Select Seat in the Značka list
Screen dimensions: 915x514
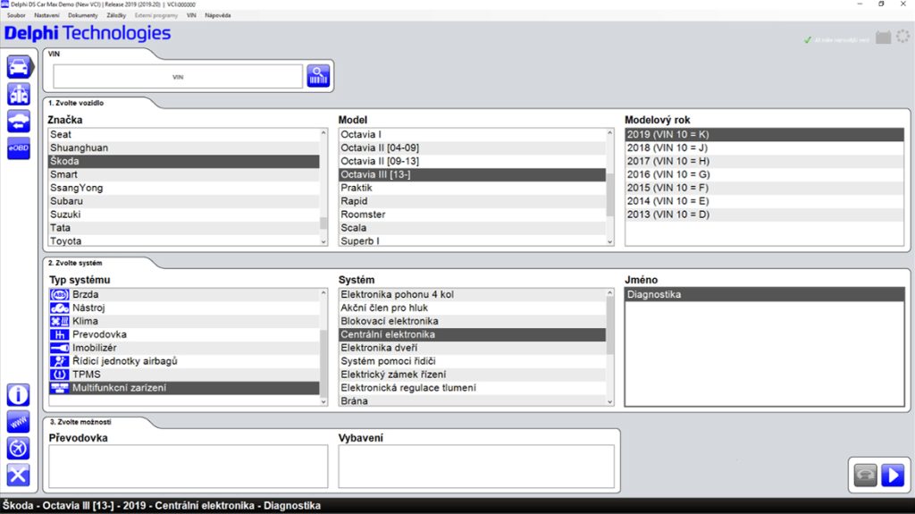click(183, 134)
